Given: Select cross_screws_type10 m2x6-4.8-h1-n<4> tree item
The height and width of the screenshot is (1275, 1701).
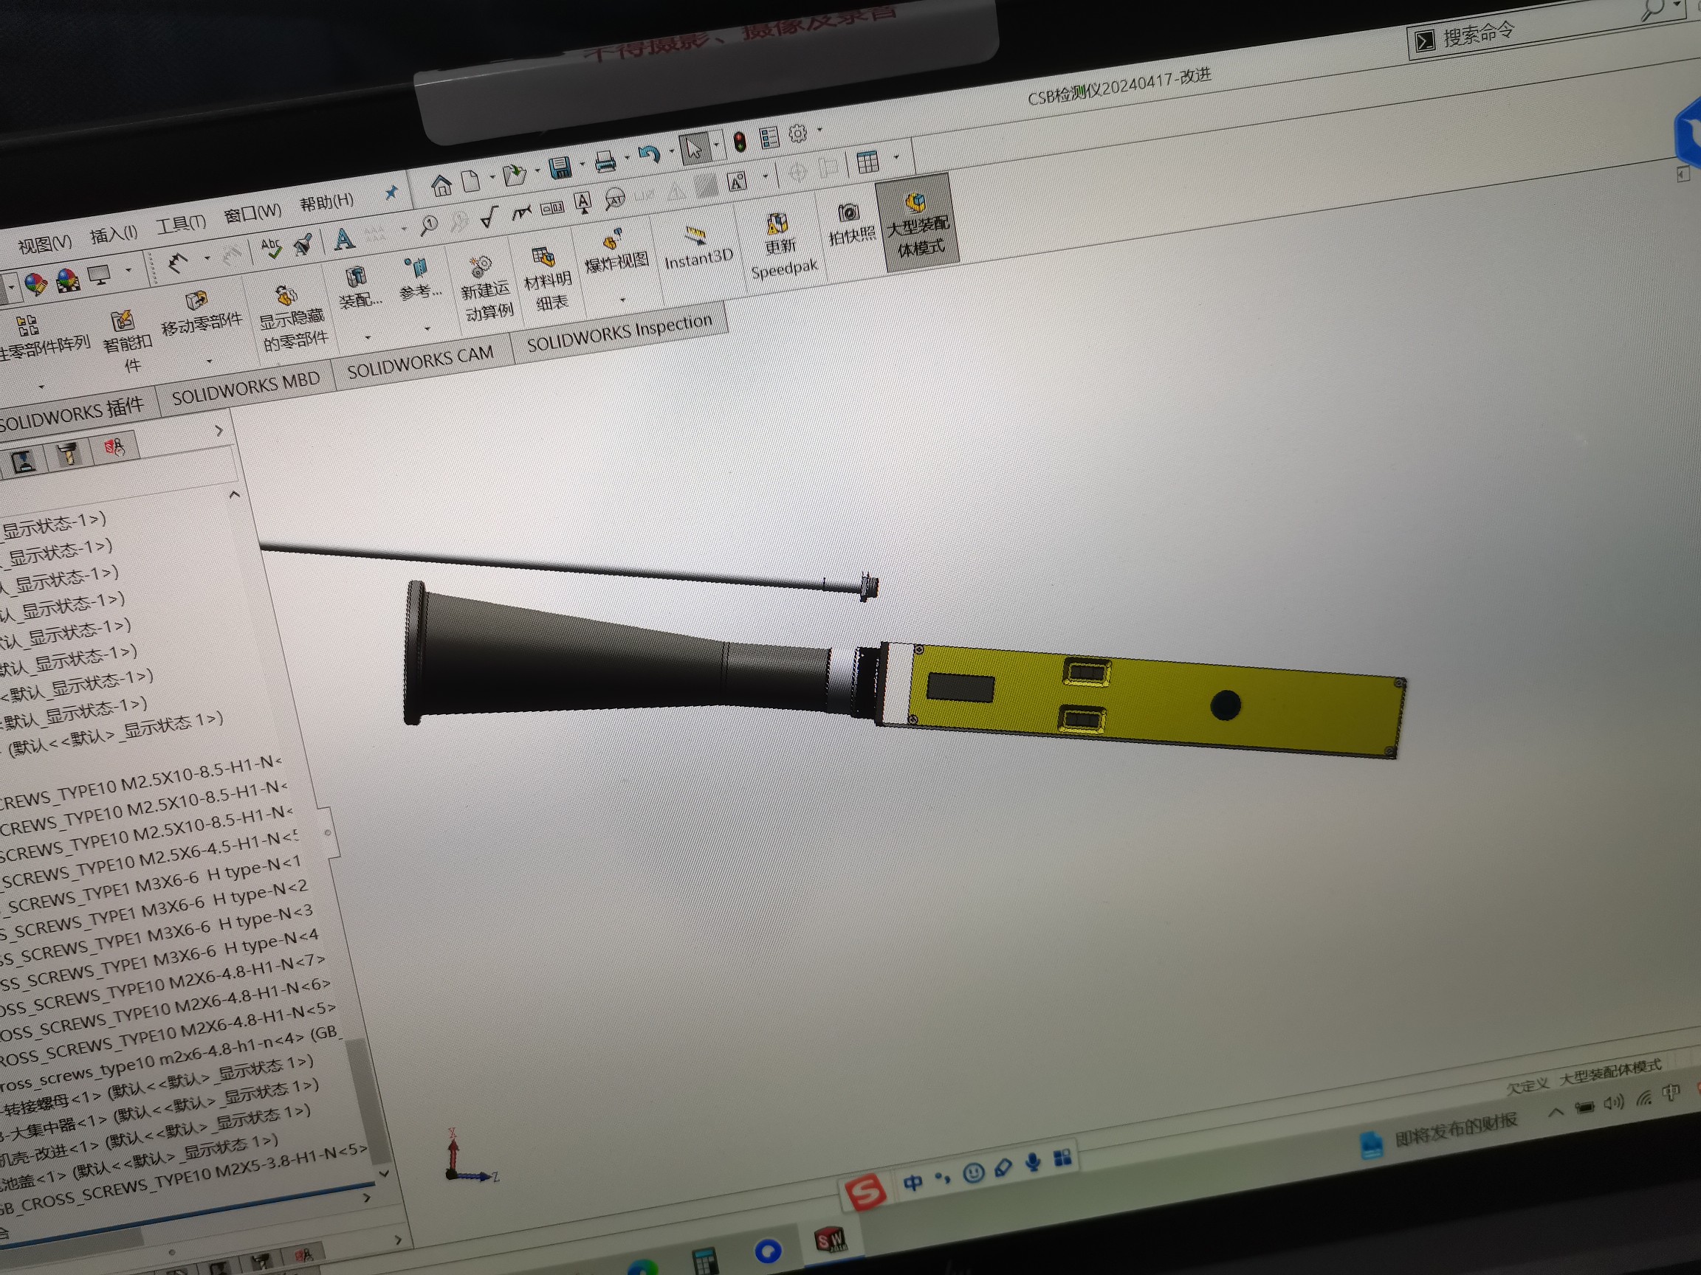Looking at the screenshot, I should pos(151,1063).
